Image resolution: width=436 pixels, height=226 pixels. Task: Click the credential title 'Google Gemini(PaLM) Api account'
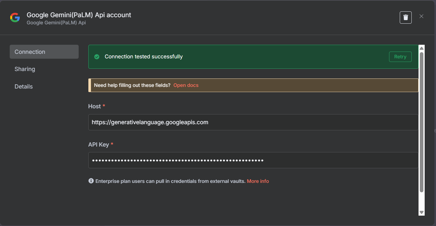point(79,15)
